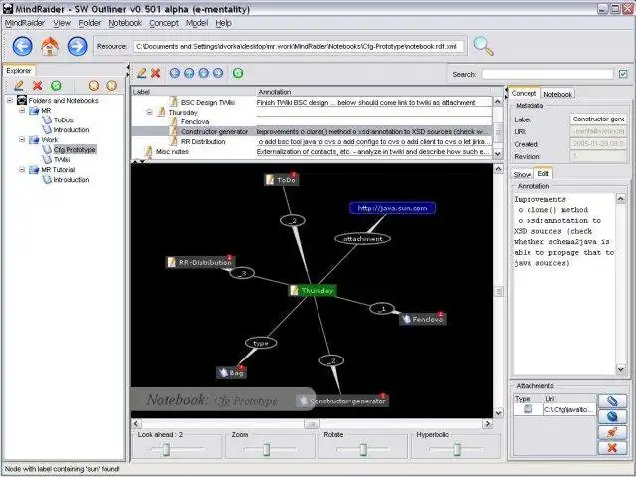Click the blue back arrow navigation icon
This screenshot has height=477, width=636.
[22, 46]
